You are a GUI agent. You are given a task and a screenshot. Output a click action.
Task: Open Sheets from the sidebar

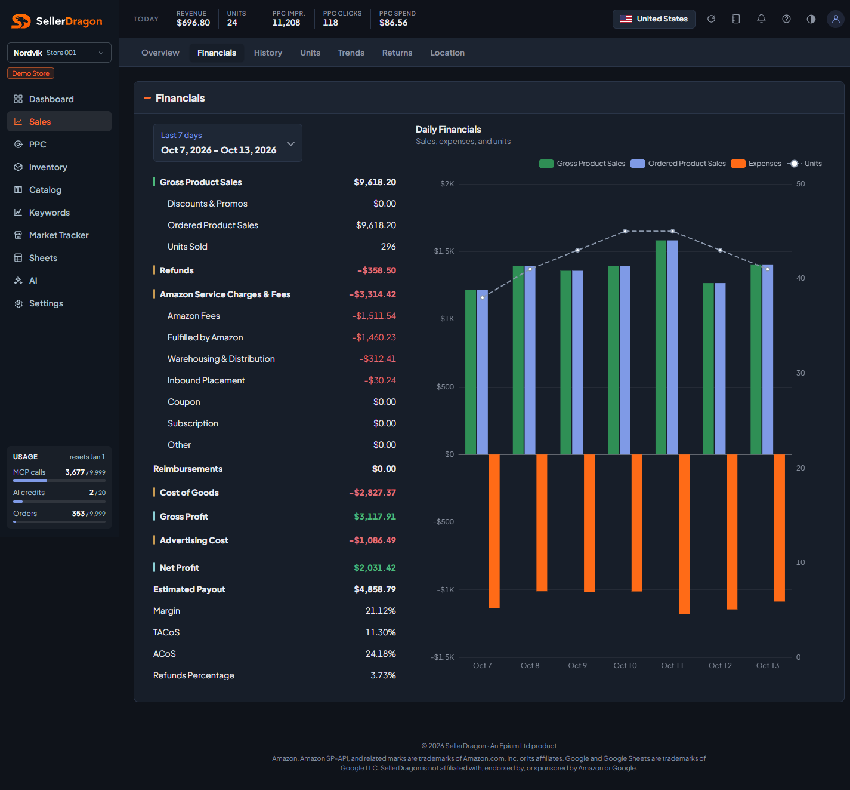(59, 258)
